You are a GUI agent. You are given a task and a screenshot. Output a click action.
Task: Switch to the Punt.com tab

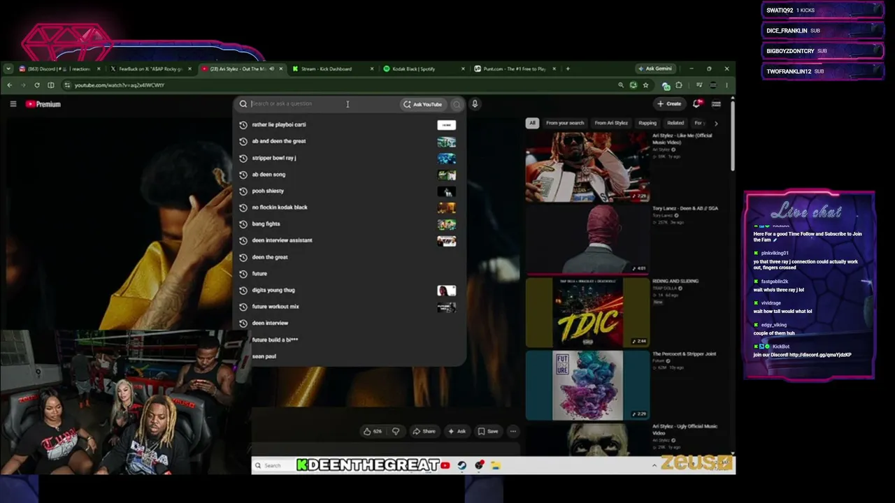click(514, 68)
